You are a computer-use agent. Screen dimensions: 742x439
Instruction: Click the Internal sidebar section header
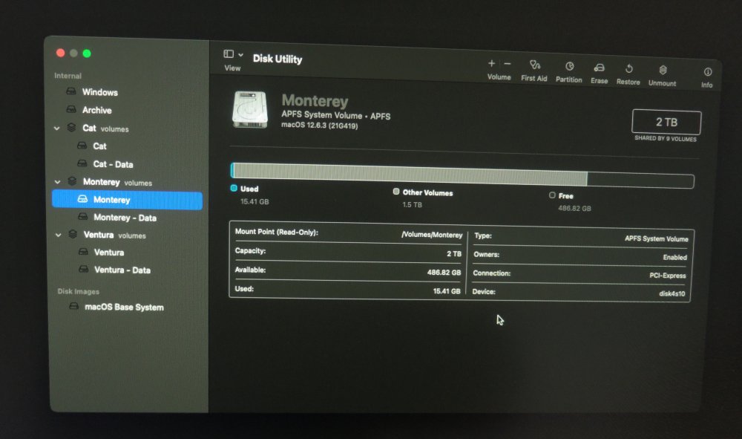click(x=68, y=76)
